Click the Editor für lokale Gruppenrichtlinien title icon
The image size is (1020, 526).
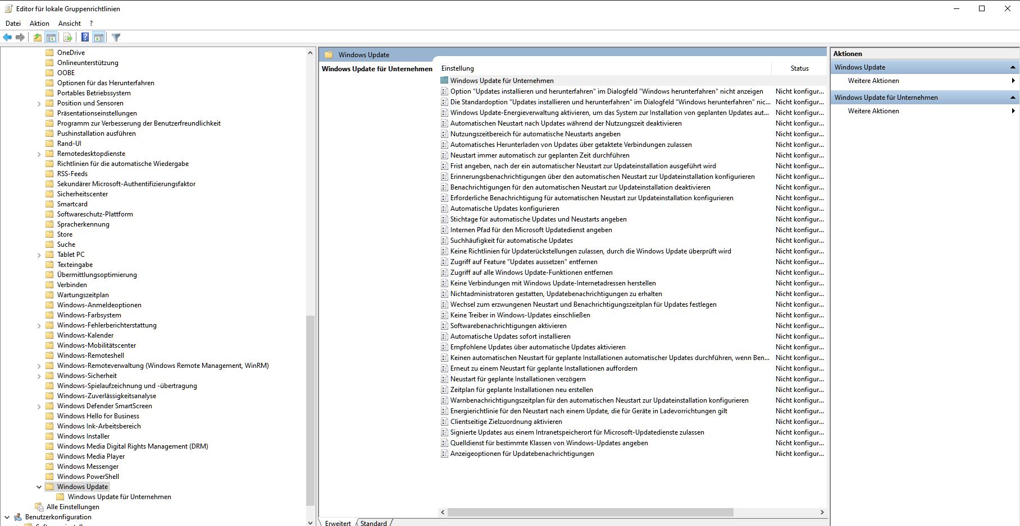(x=8, y=8)
